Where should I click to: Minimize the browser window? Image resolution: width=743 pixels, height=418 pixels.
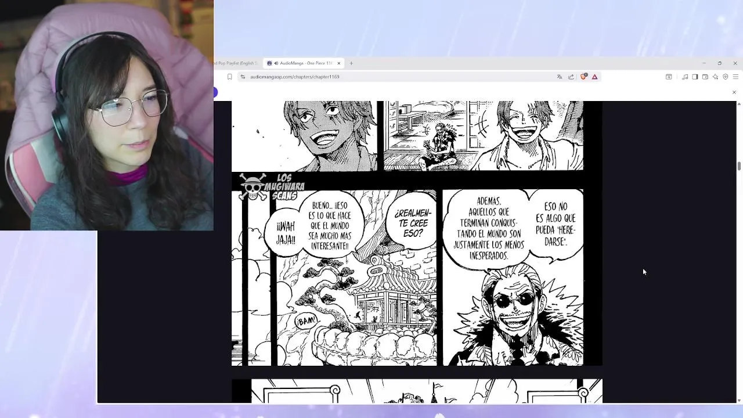click(704, 63)
